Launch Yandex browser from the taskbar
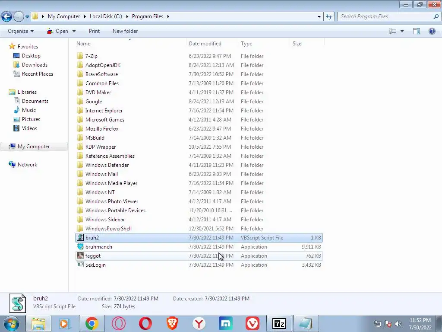This screenshot has height=332, width=442. [199, 323]
